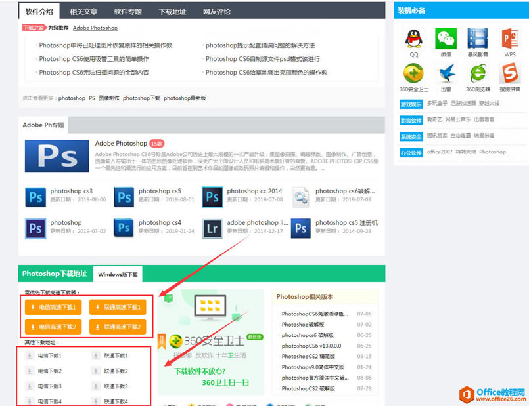Viewport: 529px width, 406px height.
Task: Open the plain photoshop title dated 2019-07-02
Action: coord(66,222)
